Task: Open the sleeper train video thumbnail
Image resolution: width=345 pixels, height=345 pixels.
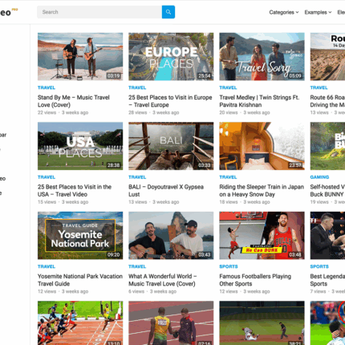Action: [262, 146]
